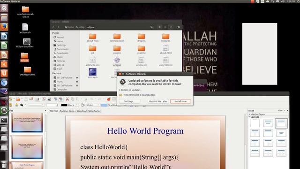The height and width of the screenshot is (169, 300).
Task: Click Edit File icon in Impress toolbar
Action: [x=38, y=99]
